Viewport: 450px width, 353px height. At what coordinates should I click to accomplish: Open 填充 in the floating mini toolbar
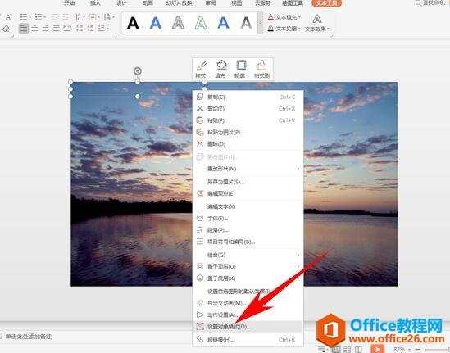click(221, 69)
